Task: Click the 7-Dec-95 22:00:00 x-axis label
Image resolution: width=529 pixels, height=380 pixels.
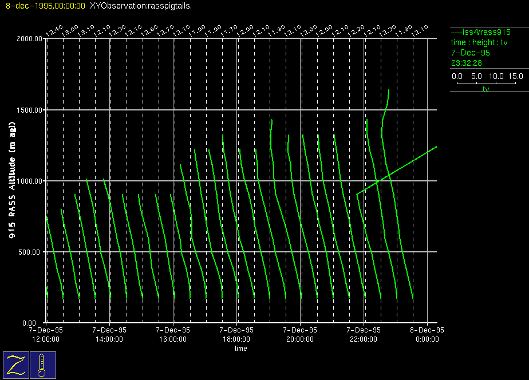Action: [x=364, y=334]
